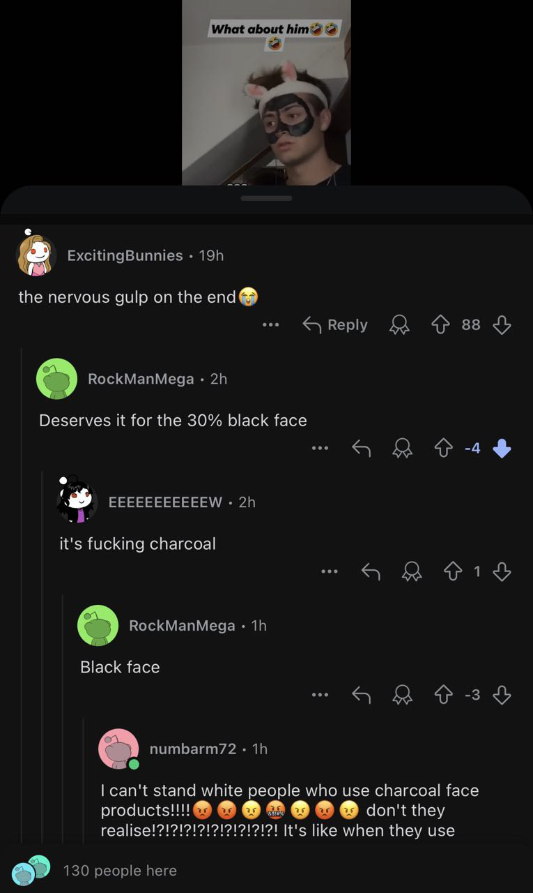Tap the comment sheet drag handle
The width and height of the screenshot is (533, 893).
266,198
